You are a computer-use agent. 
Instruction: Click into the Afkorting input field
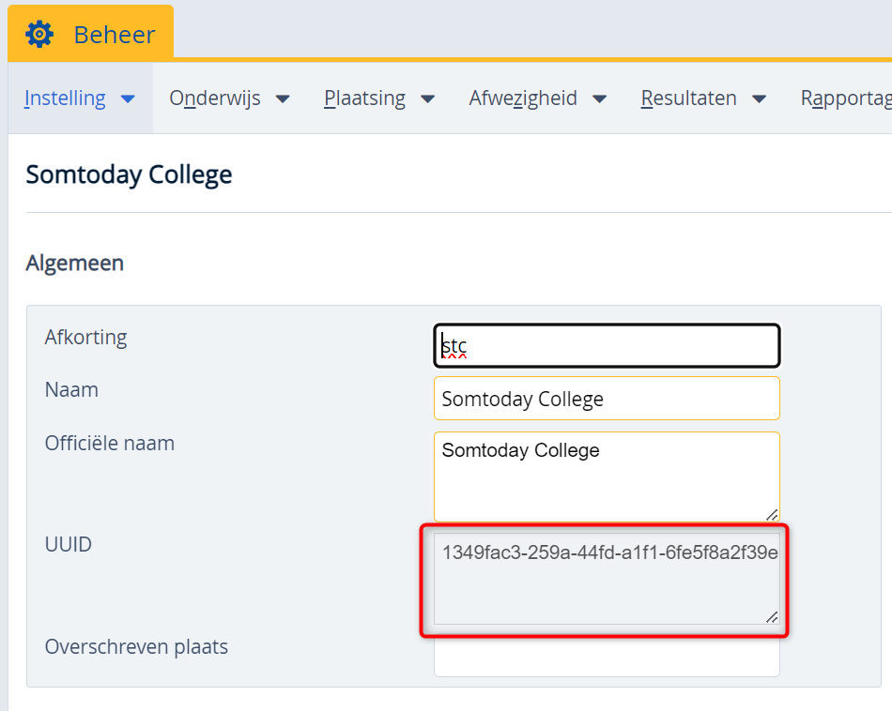(607, 345)
